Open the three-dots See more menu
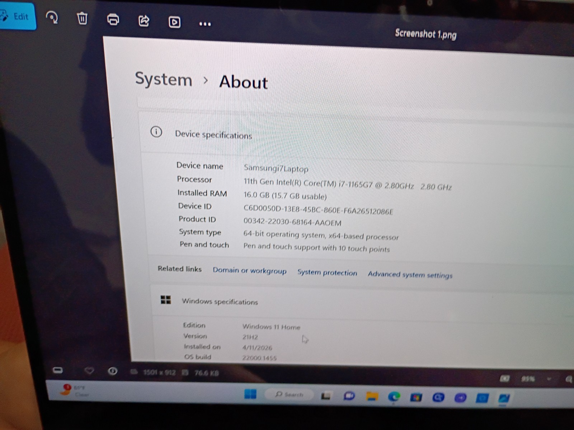574x430 pixels. (205, 24)
